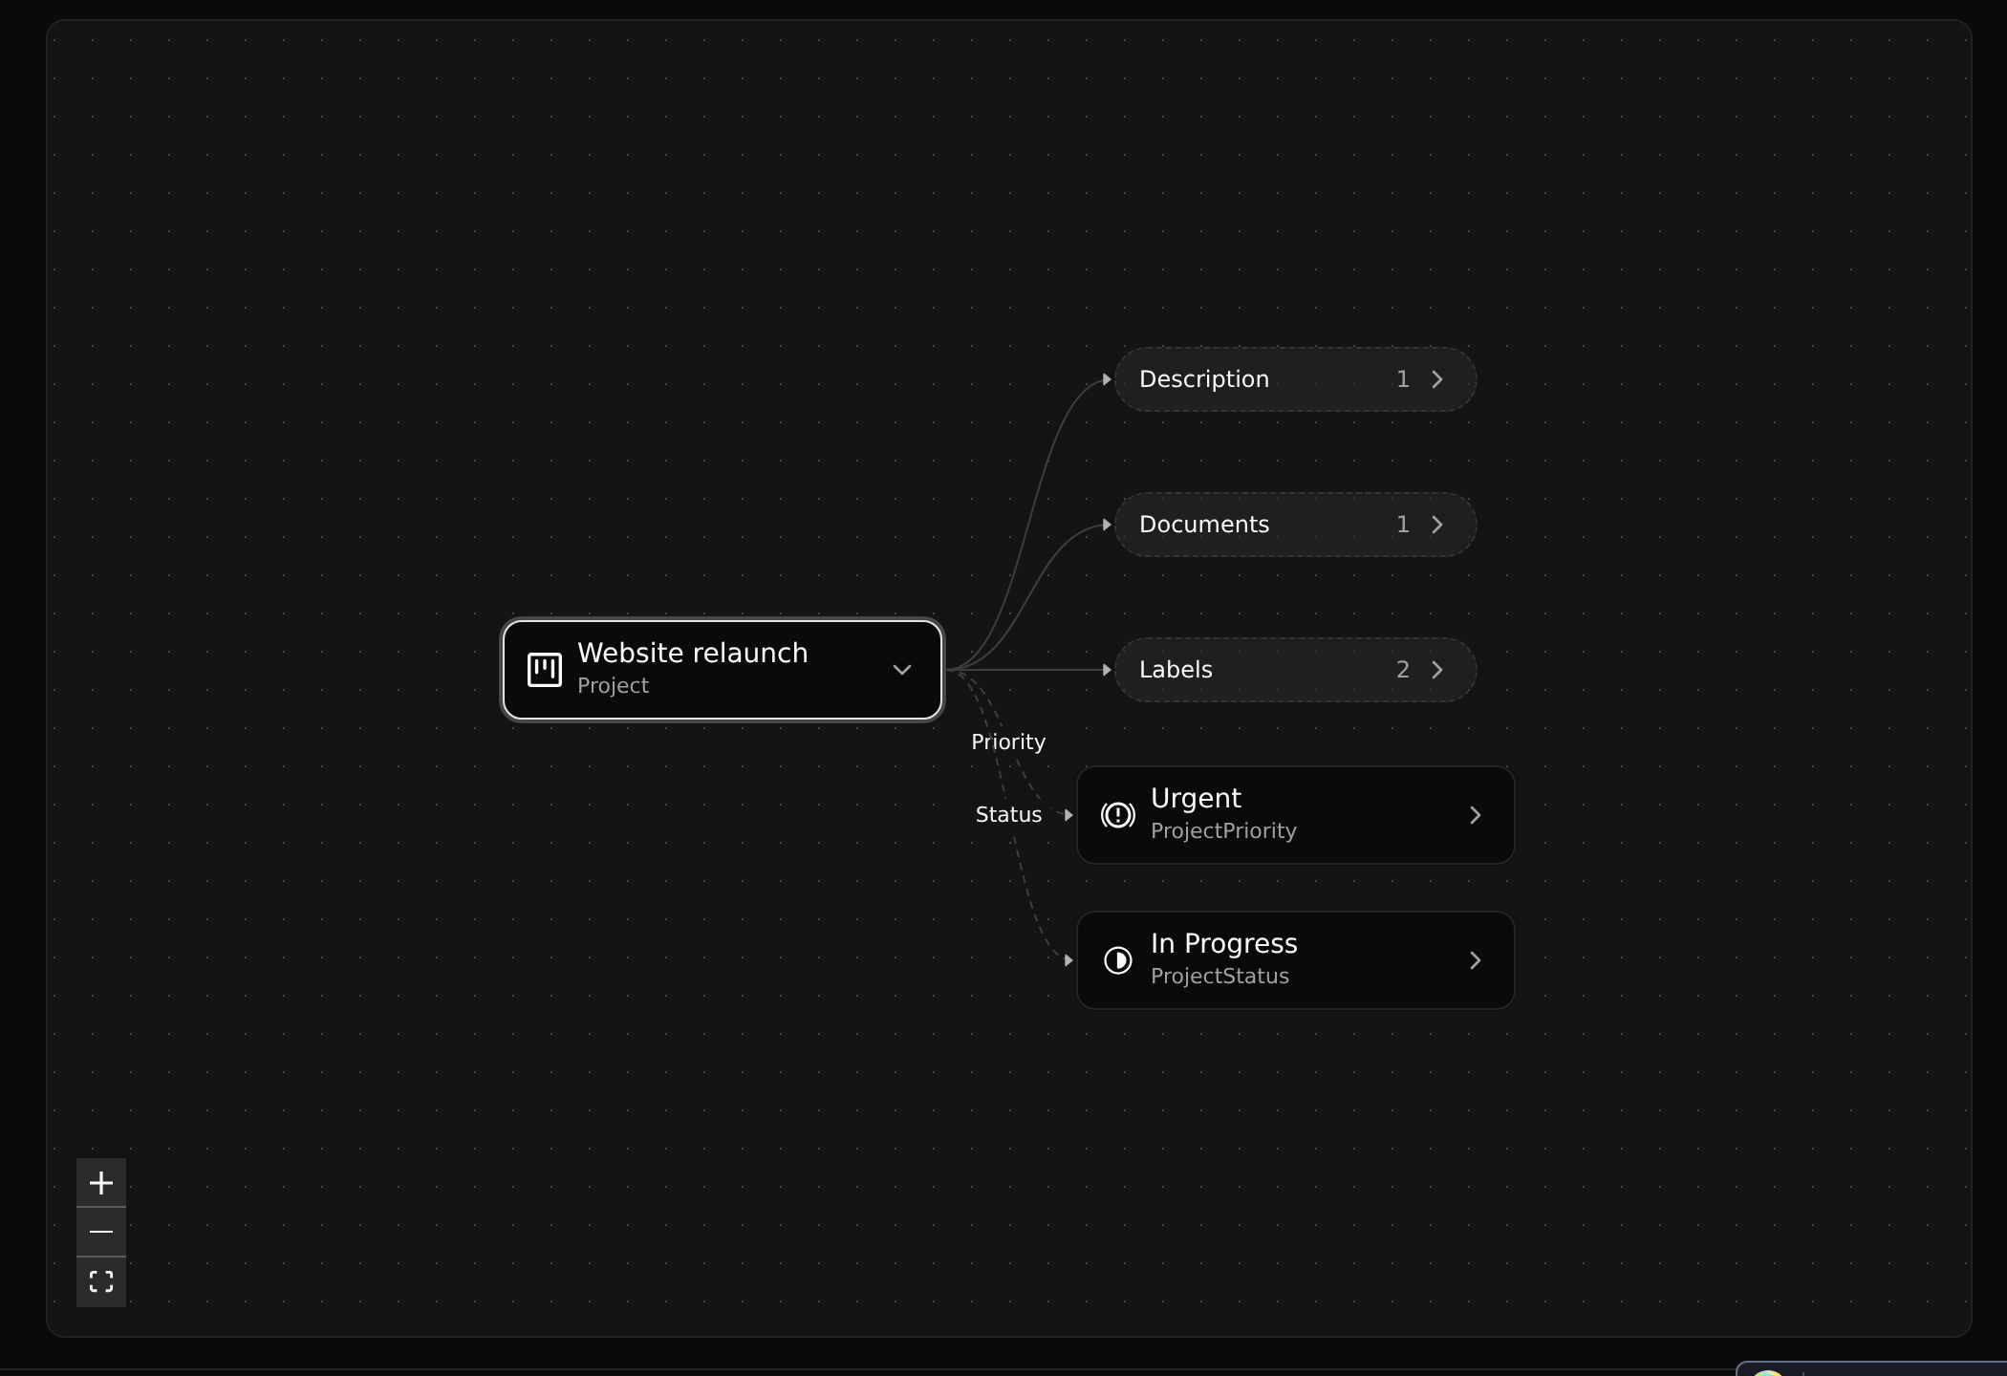The image size is (2007, 1376).
Task: Click the project board icon on Website relaunch
Action: point(545,670)
